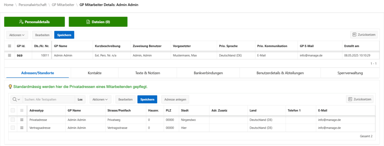The width and height of the screenshot is (384, 146).
Task: Open row menu icon for GP Id 969
Action: (x=9, y=56)
